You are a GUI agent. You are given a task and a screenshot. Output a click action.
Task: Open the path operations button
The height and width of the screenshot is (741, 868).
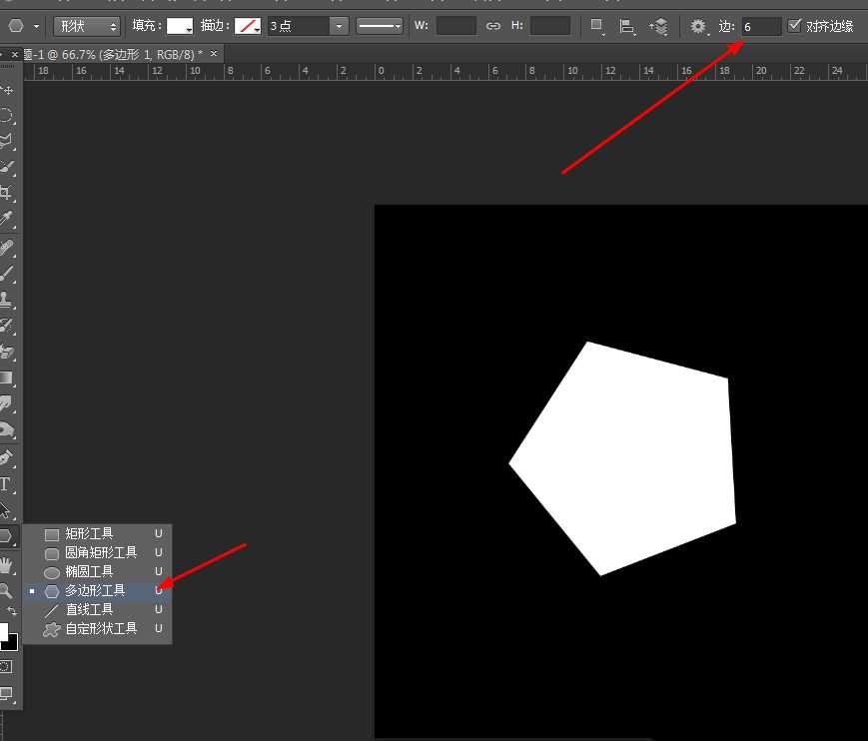point(596,26)
